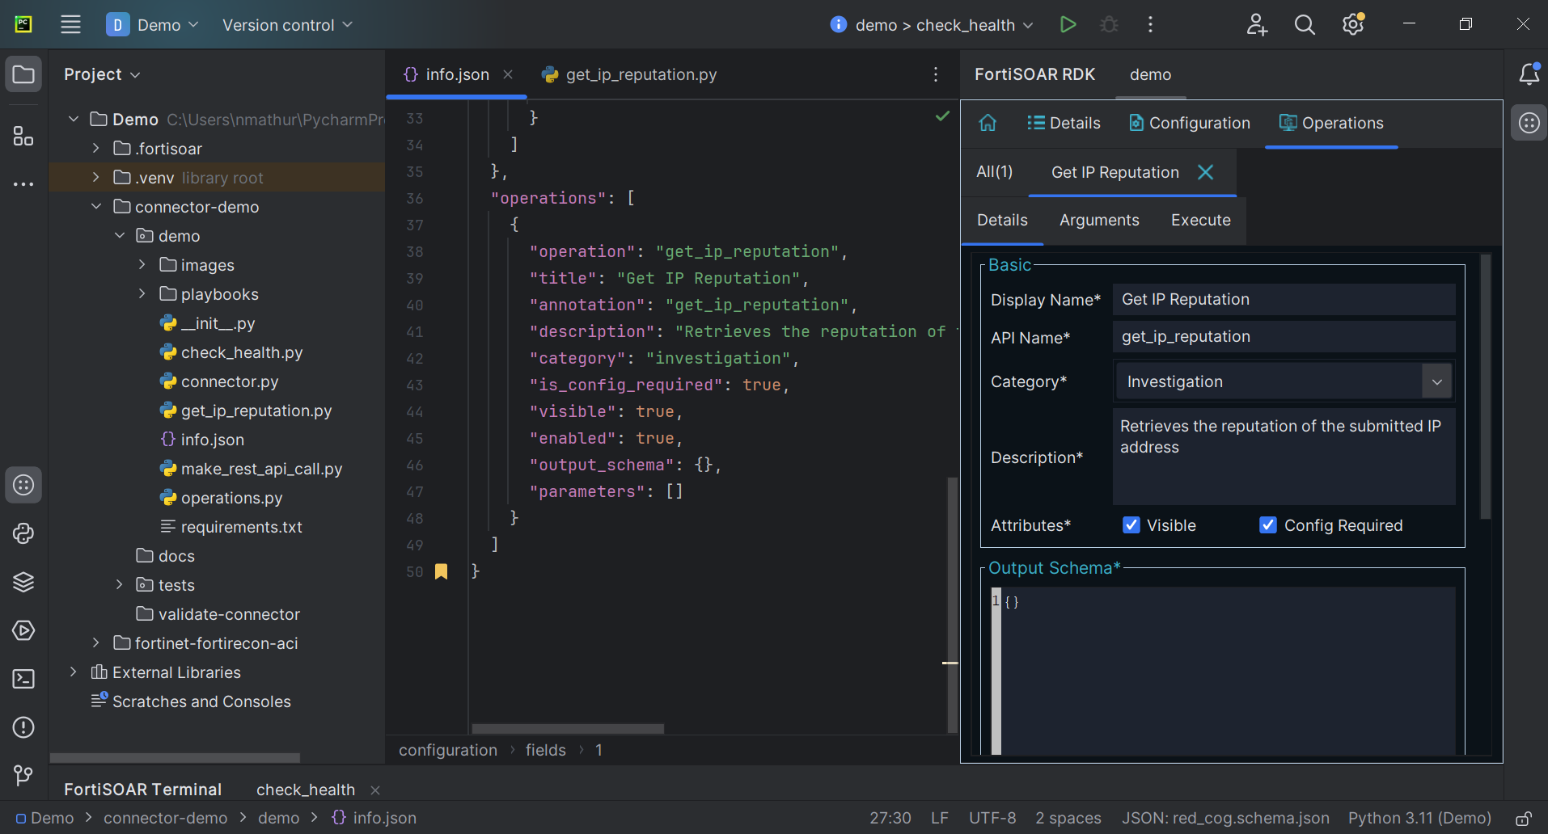1548x834 pixels.
Task: Go to the Execute tab
Action: (1200, 220)
